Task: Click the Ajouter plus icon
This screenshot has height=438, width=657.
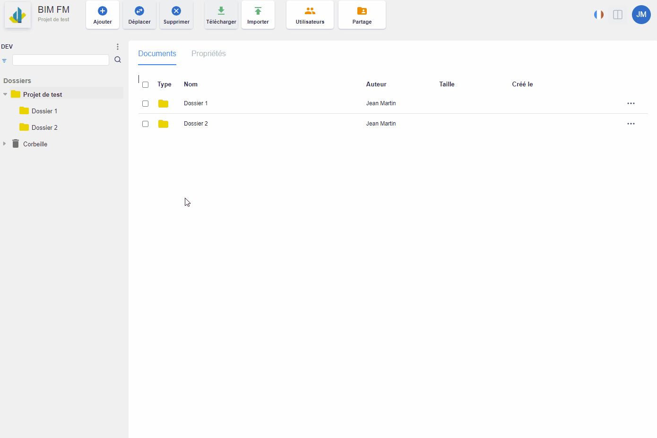Action: point(103,11)
